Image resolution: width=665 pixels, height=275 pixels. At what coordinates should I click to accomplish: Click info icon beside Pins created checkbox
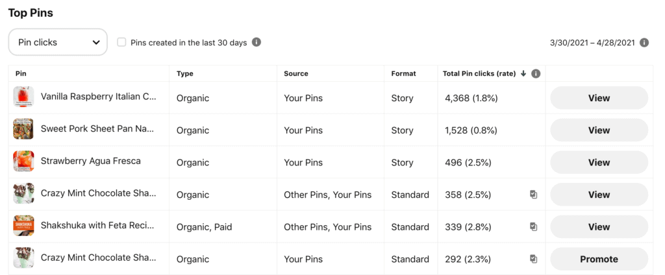point(256,42)
